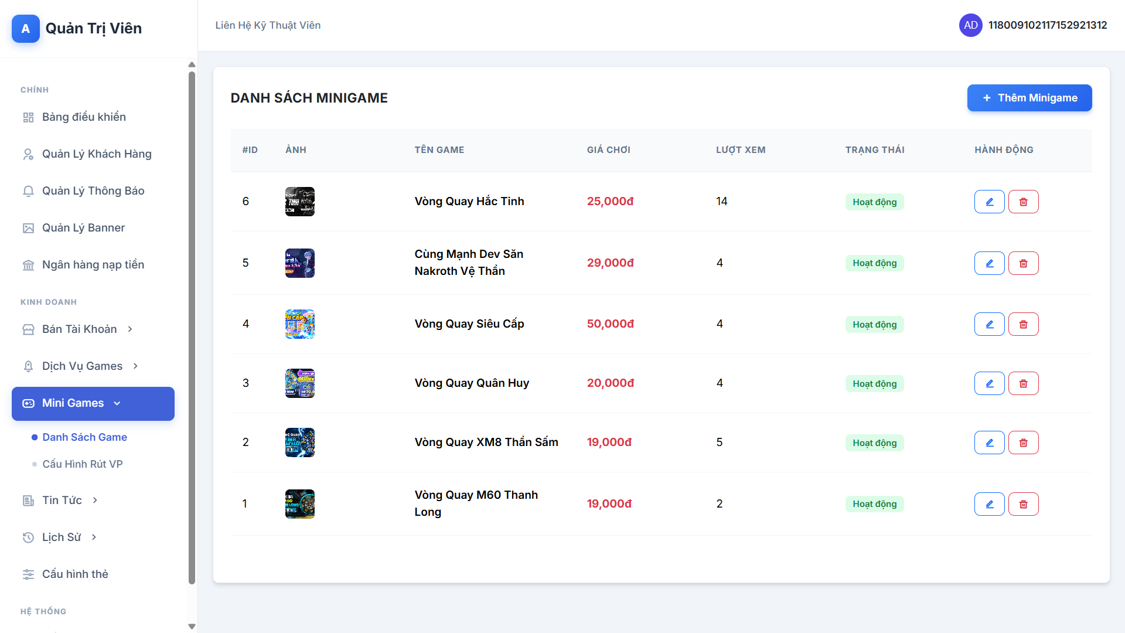
Task: Click trash icon for Cùng Mạnh Dev row
Action: point(1023,263)
